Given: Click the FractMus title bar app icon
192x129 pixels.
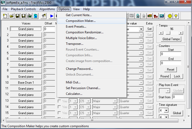Looking at the screenshot, I should tap(3, 2).
